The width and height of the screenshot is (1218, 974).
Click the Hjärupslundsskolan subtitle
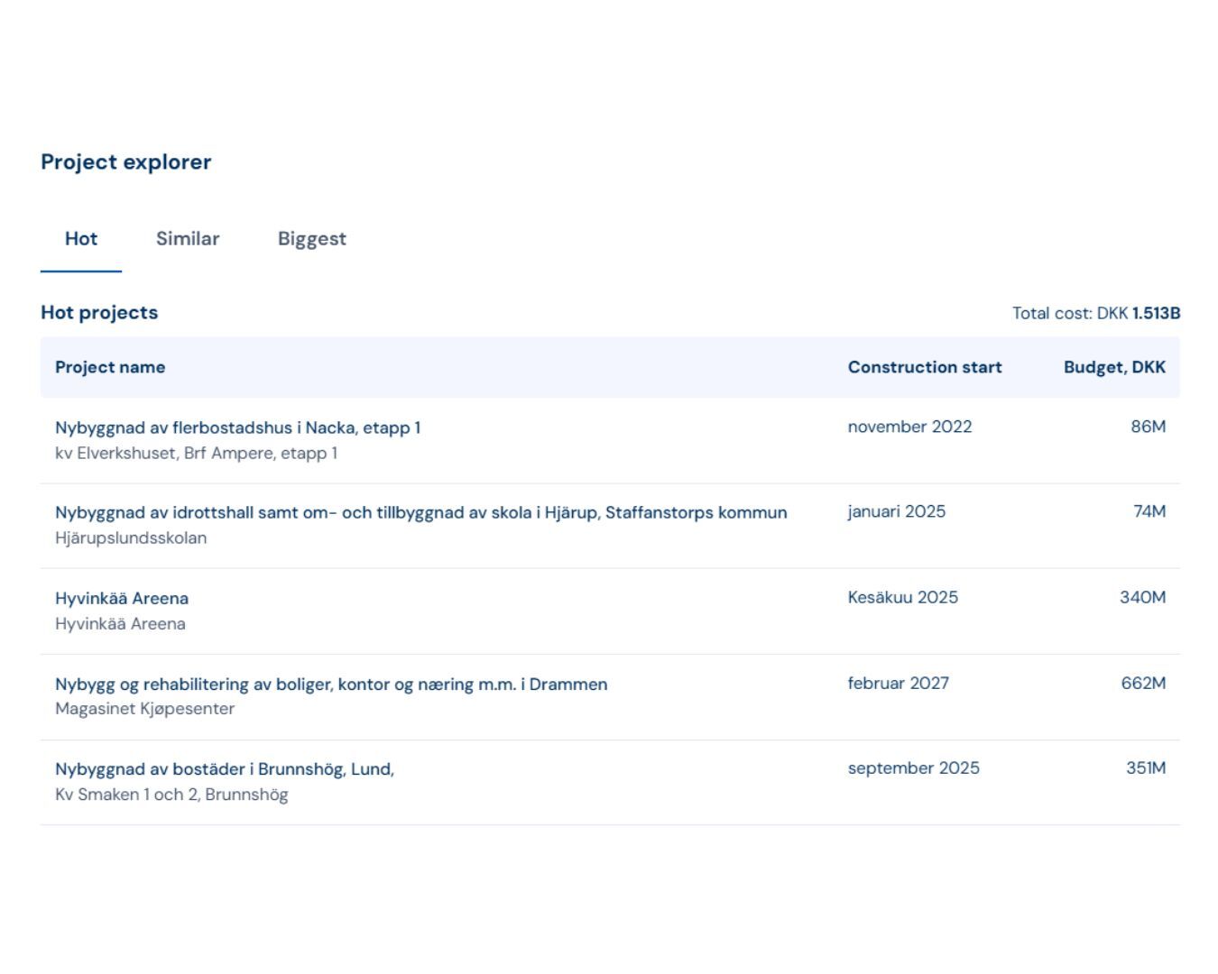(131, 538)
